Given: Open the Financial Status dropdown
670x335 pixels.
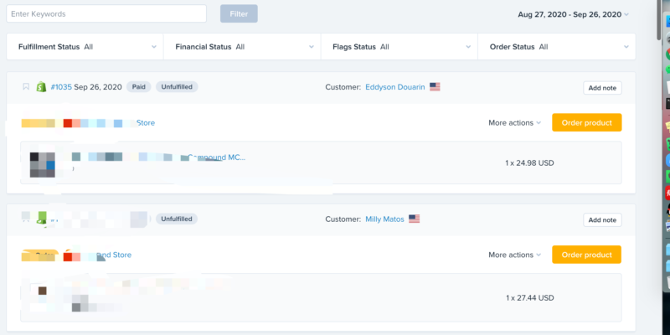Looking at the screenshot, I should tap(241, 47).
